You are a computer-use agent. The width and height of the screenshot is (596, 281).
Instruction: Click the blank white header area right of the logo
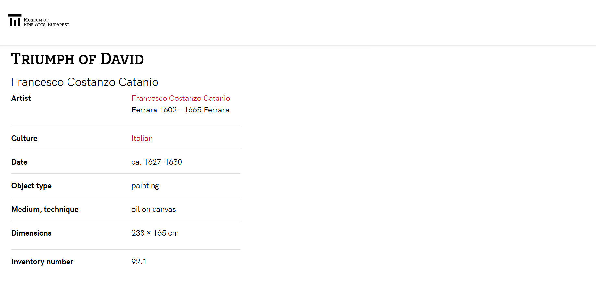pyautogui.click(x=325, y=22)
